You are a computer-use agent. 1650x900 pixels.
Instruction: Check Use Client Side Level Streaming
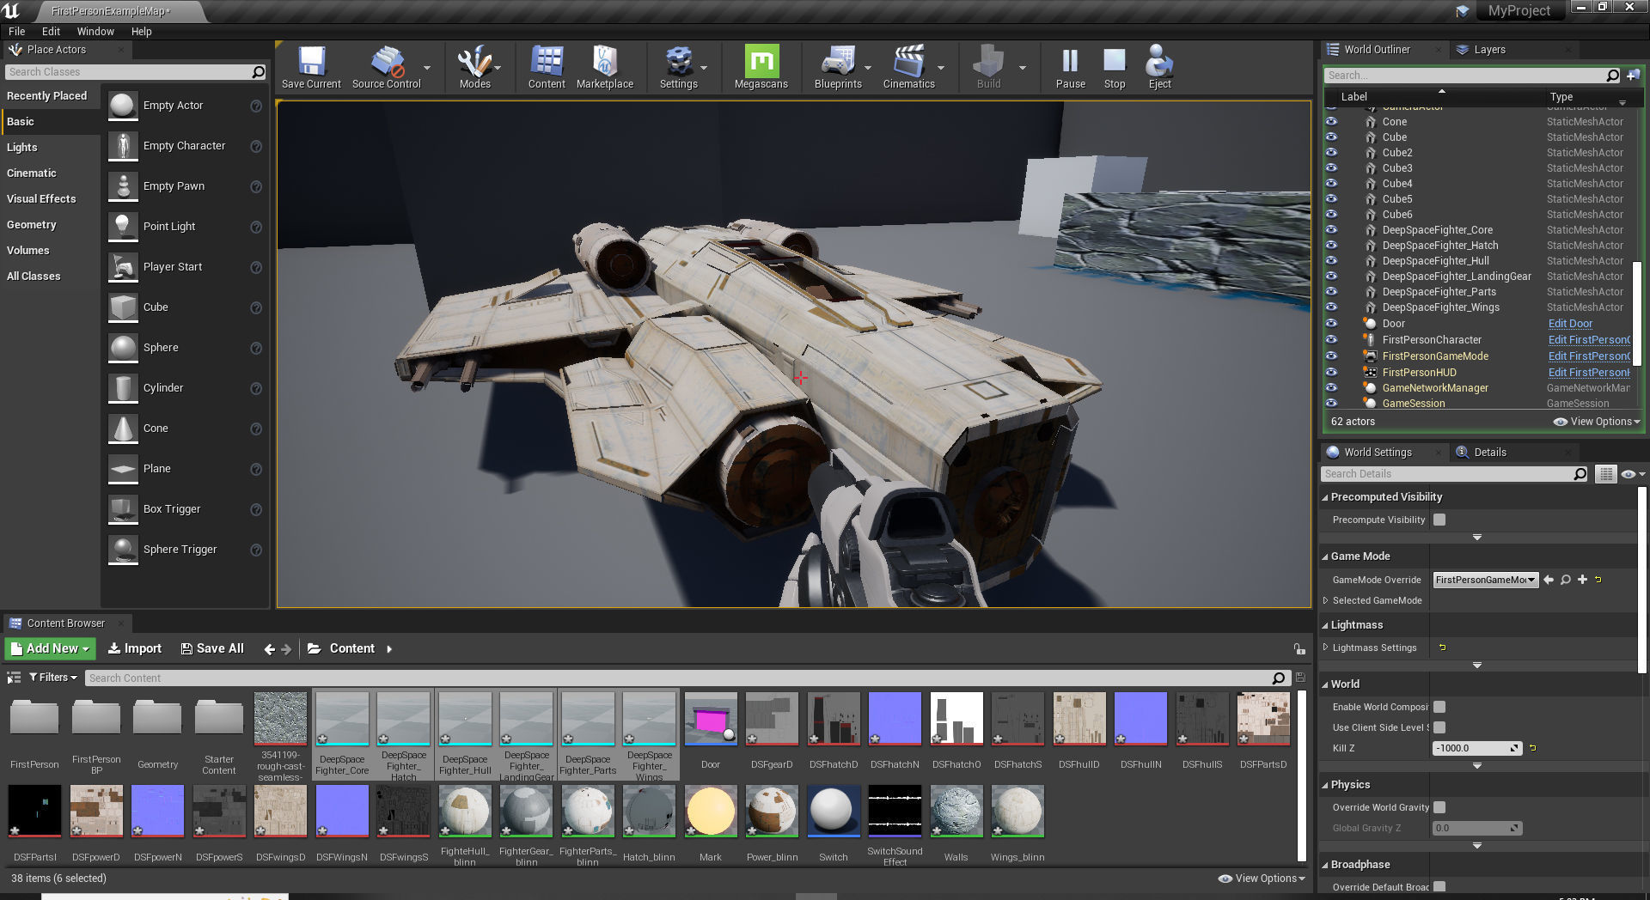(x=1439, y=727)
